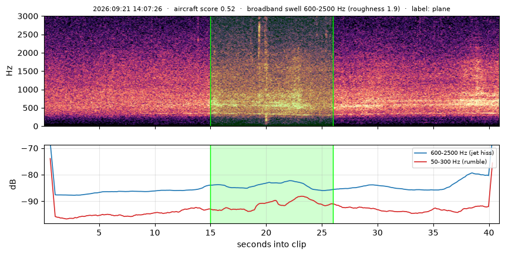This screenshot has width=505, height=255.
Task: Click the red rumble line swatch in legend
Action: 420,162
